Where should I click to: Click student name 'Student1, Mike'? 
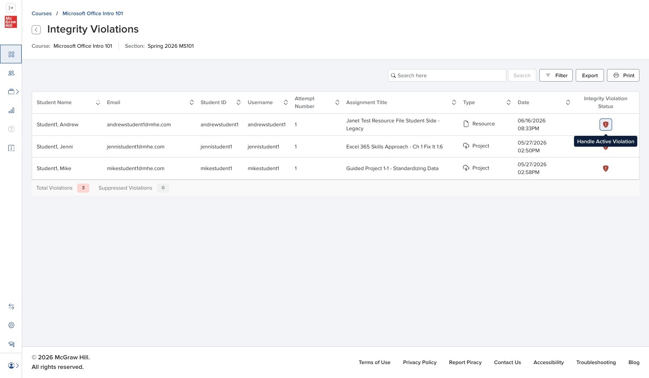[x=54, y=168]
